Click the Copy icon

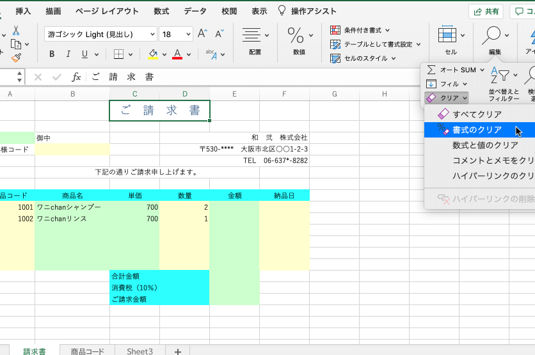pos(16,44)
